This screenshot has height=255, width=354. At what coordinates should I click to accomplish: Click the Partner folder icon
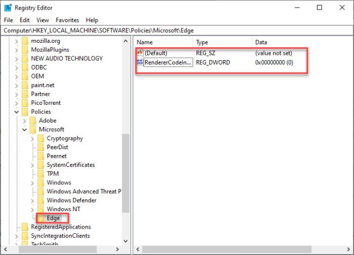(x=25, y=94)
